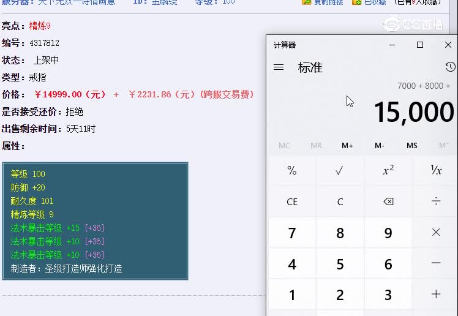Viewport: 458px width, 316px height.
Task: Click the minus operator key
Action: pos(436,263)
